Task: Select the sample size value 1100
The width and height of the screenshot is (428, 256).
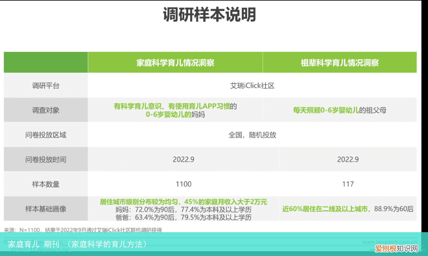Action: pos(183,184)
